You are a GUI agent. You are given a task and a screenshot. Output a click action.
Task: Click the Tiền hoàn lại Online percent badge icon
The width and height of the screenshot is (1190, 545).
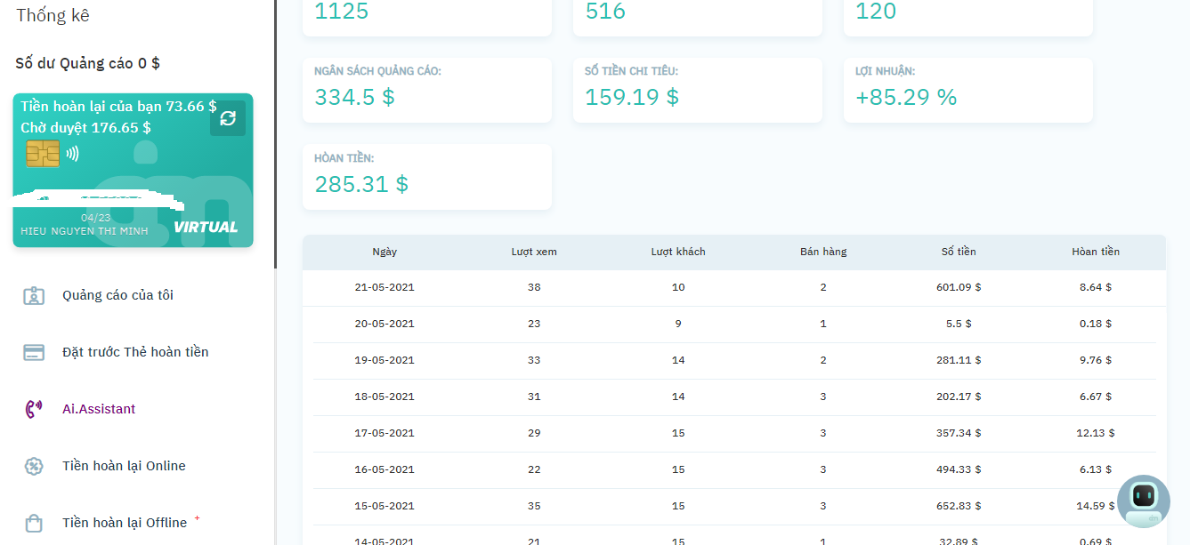(x=34, y=466)
